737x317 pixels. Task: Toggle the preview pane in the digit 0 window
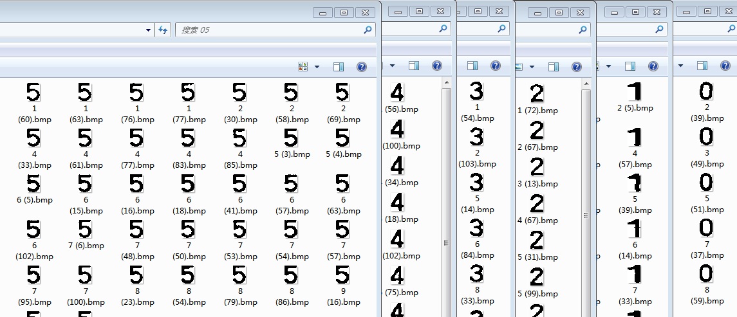702,66
